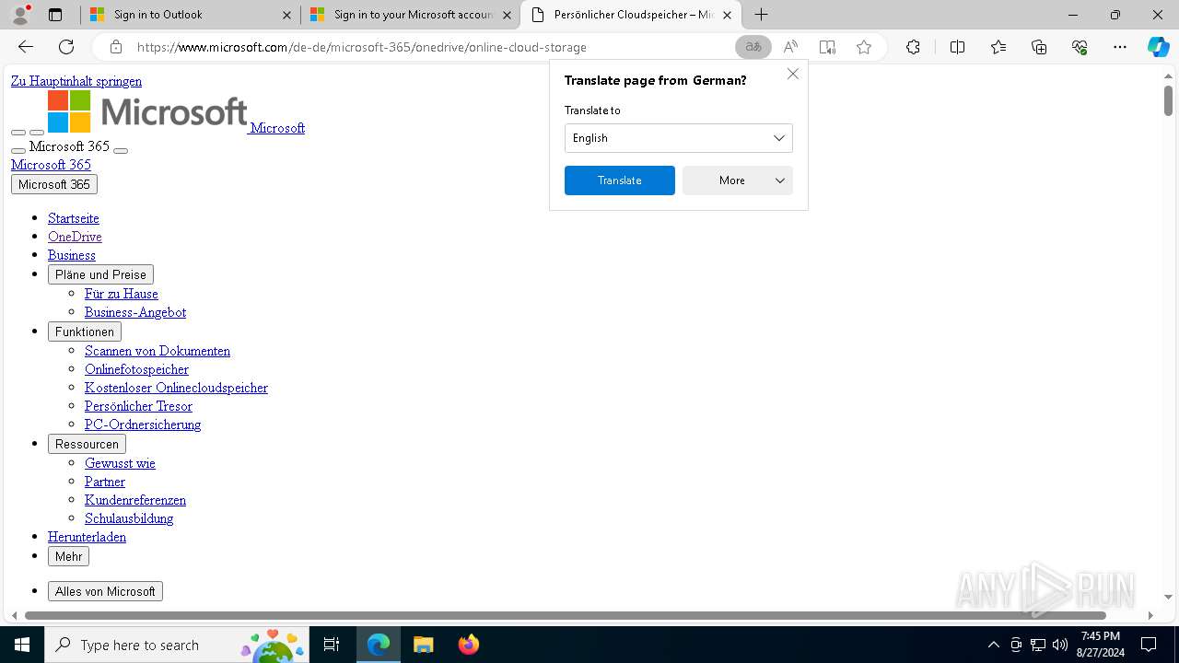Follow Zu Hauptinhalt springen link

tap(76, 81)
